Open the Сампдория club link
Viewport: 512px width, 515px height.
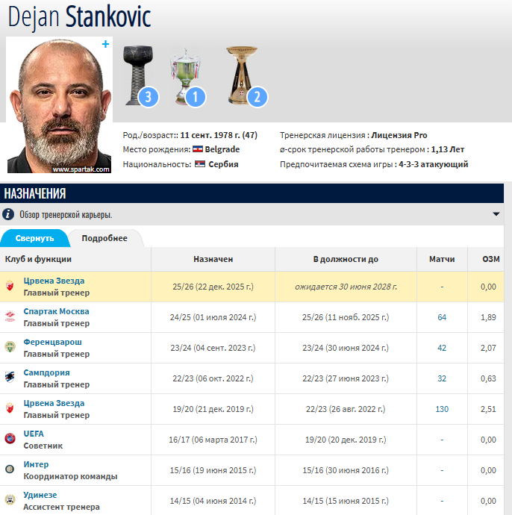point(46,372)
